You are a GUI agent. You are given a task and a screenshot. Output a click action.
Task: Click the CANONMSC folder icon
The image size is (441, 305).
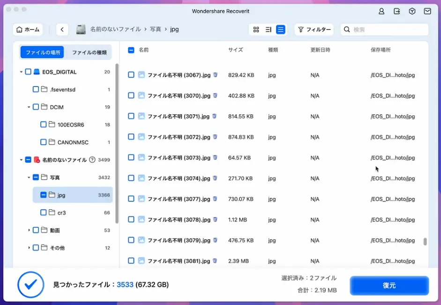click(52, 142)
